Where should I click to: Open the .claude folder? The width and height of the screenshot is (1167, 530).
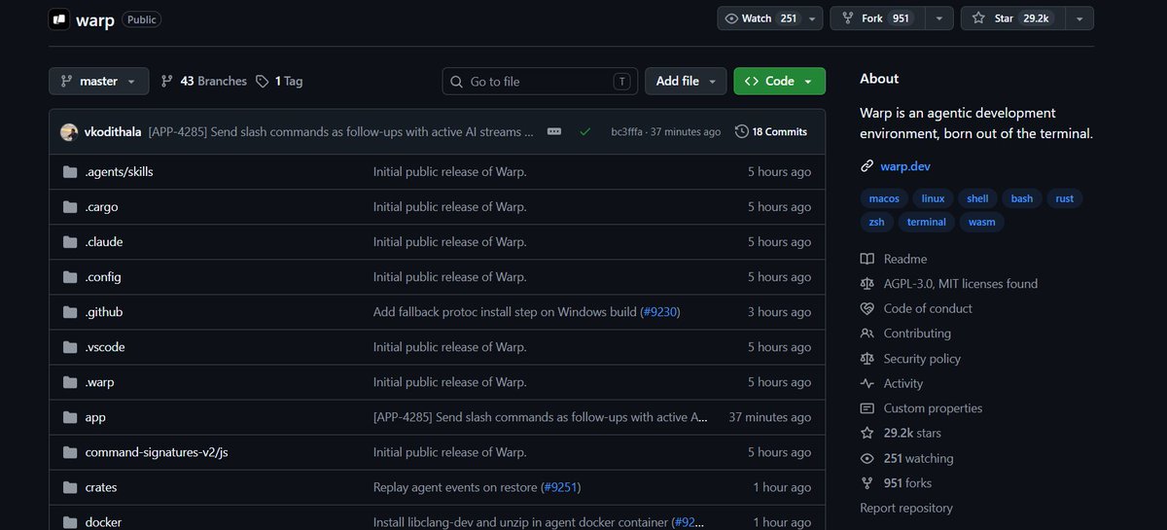click(104, 242)
